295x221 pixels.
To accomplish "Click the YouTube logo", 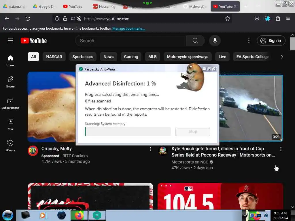I will pyautogui.click(x=34, y=41).
